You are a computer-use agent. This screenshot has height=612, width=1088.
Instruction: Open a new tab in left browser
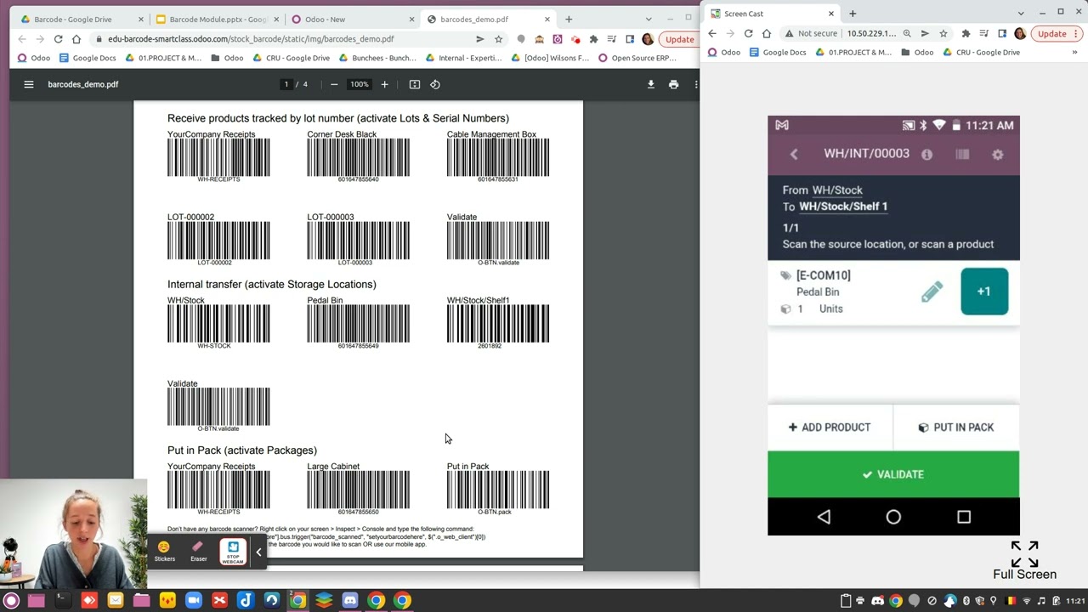click(x=569, y=19)
